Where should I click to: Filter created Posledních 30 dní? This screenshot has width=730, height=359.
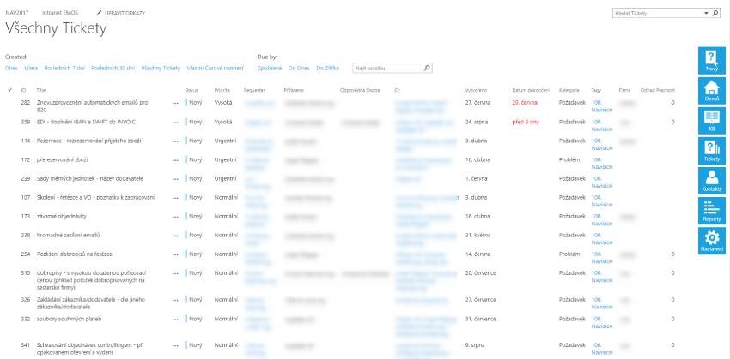(x=113, y=69)
